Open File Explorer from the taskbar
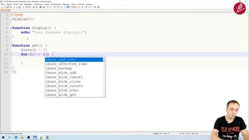The image size is (249, 140). 22,137
